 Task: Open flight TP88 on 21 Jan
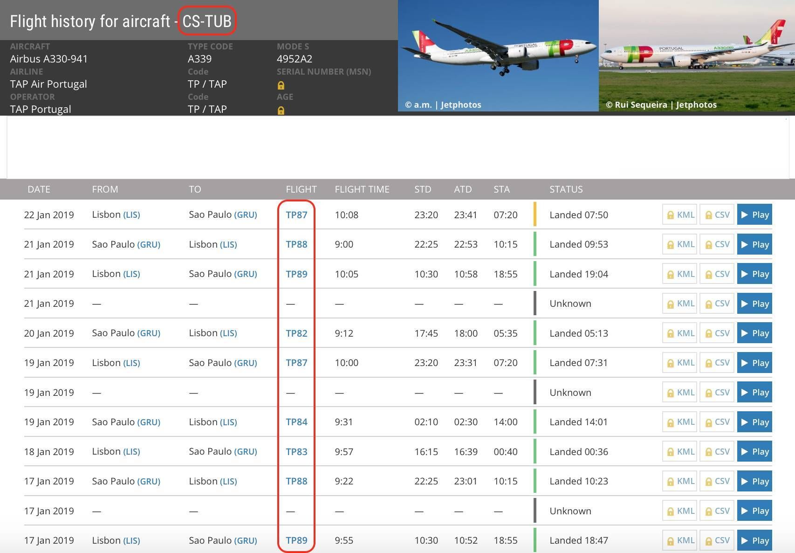[296, 244]
